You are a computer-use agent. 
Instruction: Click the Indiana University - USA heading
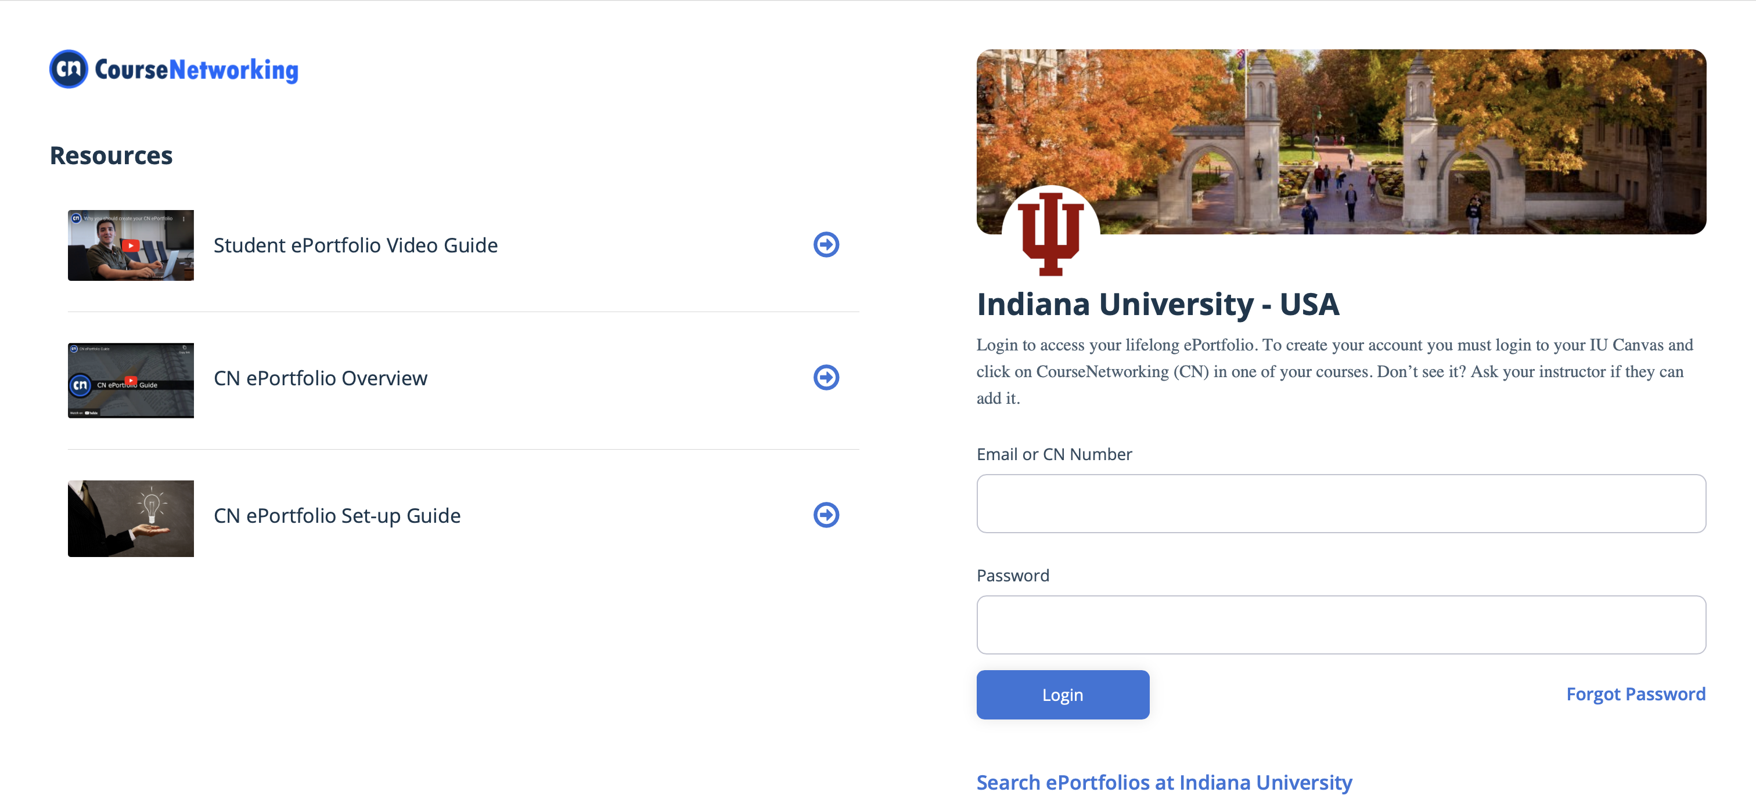(x=1157, y=305)
